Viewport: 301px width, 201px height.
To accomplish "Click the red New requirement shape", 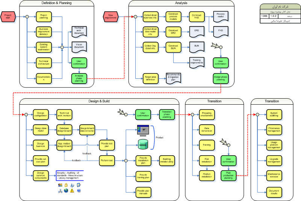I will click(x=111, y=17).
